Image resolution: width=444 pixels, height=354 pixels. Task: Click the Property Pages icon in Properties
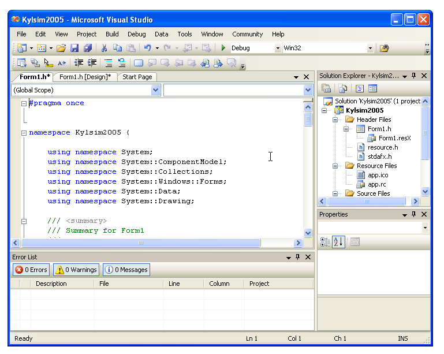coord(355,242)
